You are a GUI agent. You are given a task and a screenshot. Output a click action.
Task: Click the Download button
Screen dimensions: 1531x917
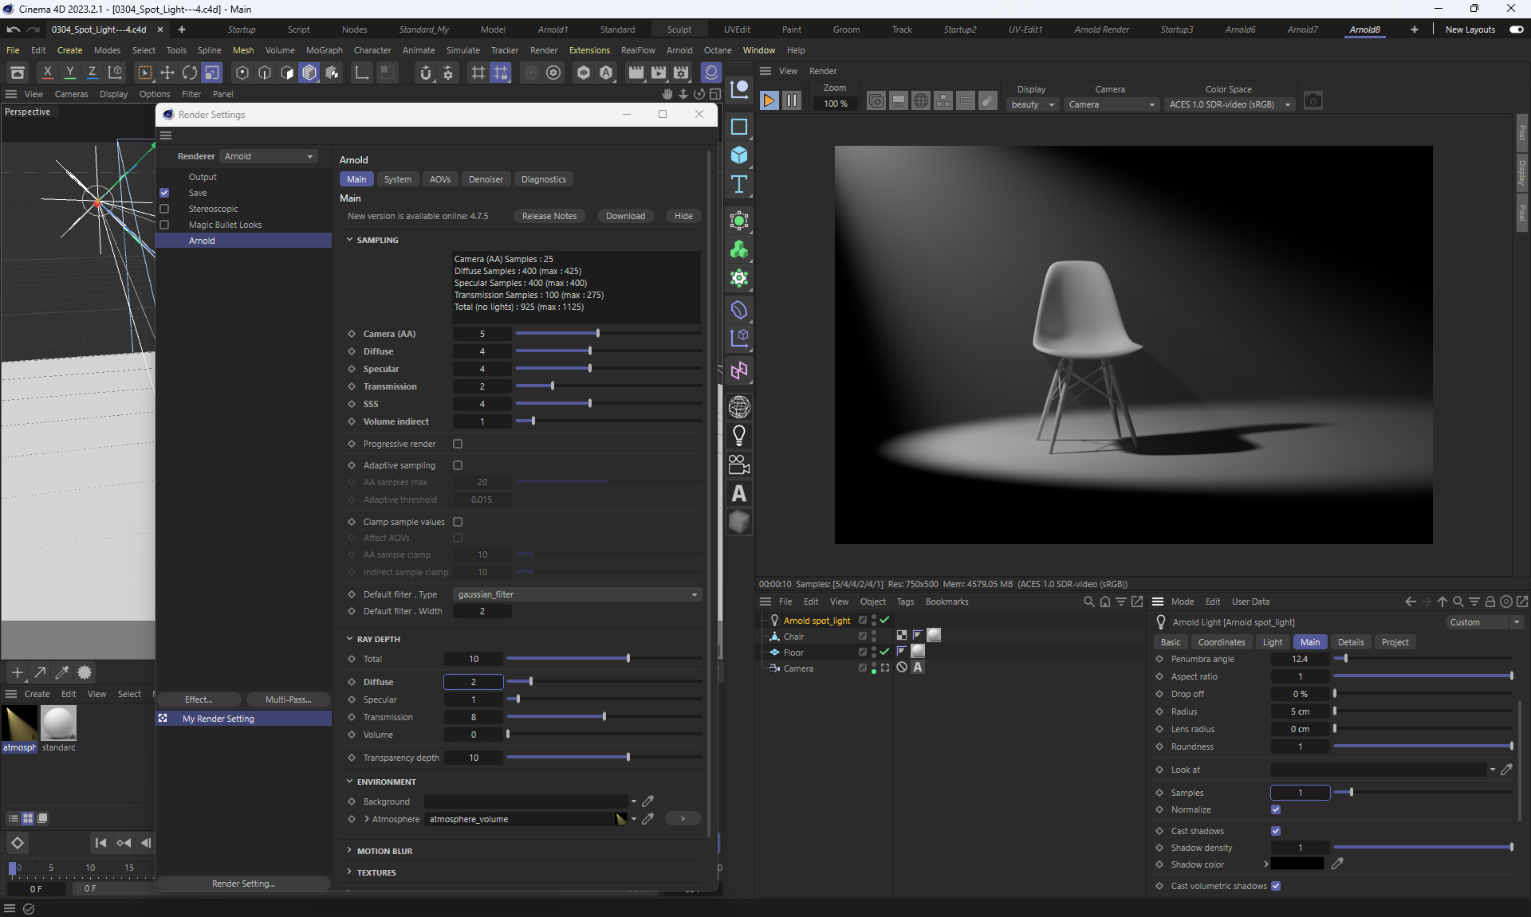click(x=625, y=216)
